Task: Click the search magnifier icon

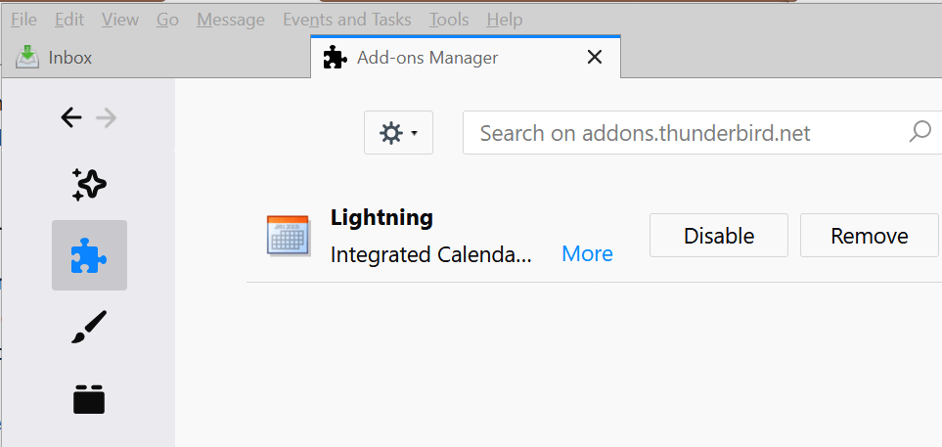Action: point(920,131)
